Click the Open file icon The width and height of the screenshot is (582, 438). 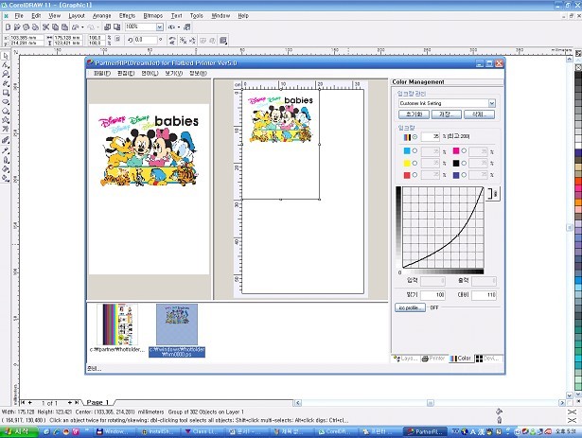click(x=17, y=27)
